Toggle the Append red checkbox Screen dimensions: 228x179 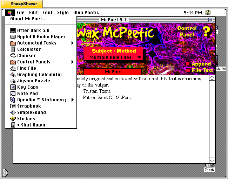pos(188,64)
